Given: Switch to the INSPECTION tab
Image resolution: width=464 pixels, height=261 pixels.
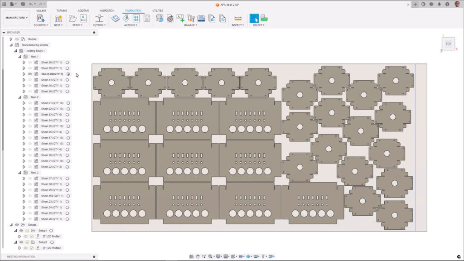Looking at the screenshot, I should [107, 10].
